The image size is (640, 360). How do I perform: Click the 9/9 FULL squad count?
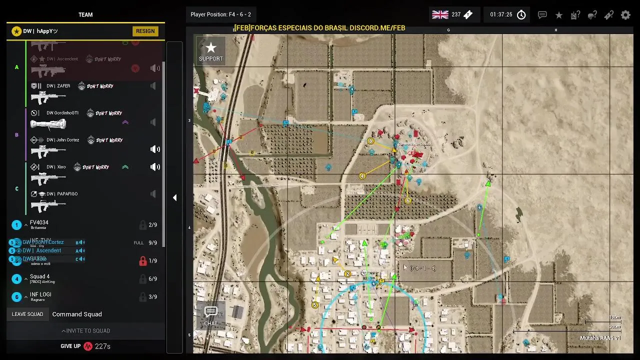152,243
